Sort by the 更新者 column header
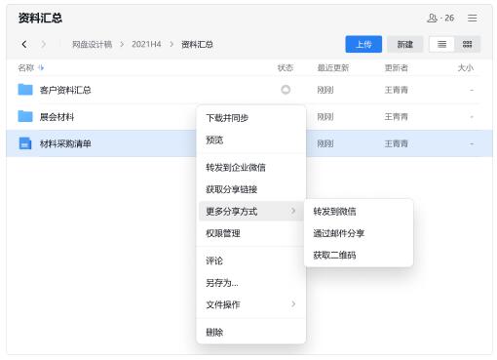 coord(396,68)
